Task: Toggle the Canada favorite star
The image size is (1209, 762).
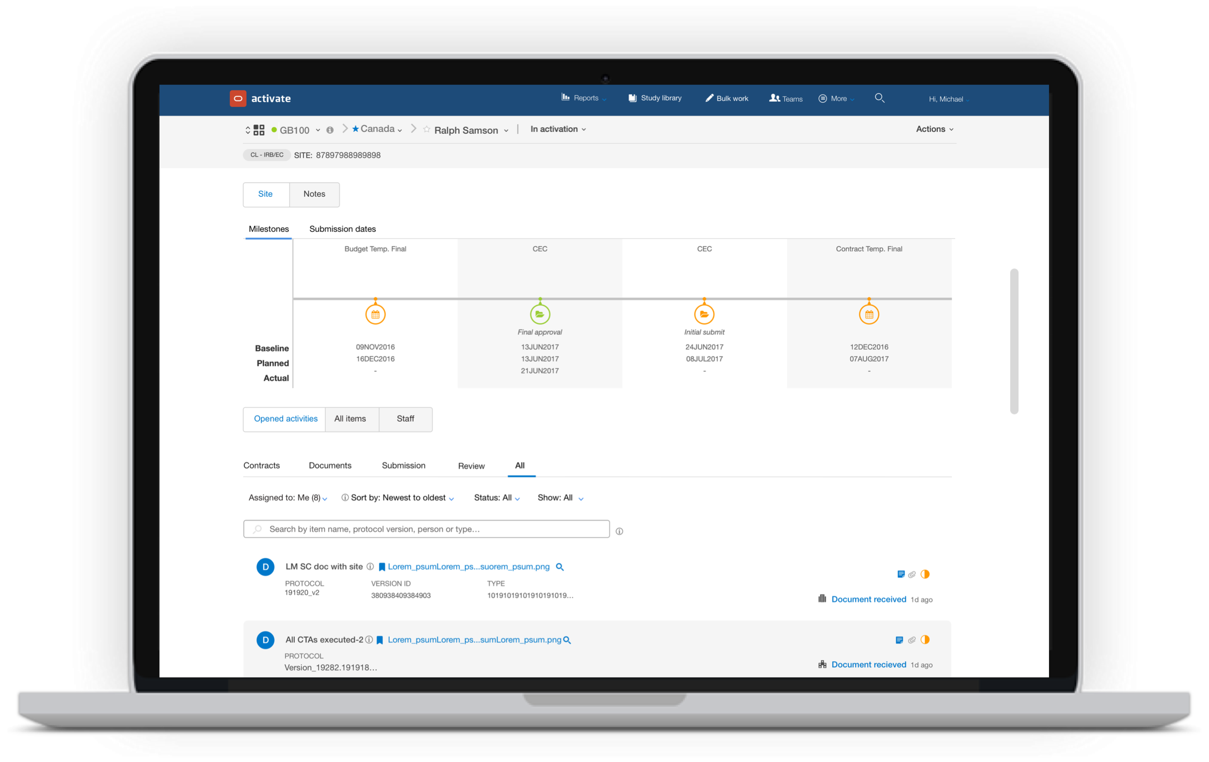Action: click(x=355, y=129)
